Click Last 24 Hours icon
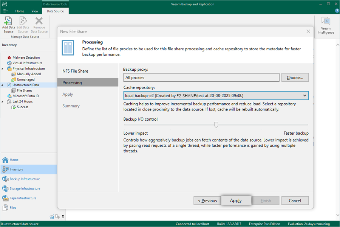Image resolution: width=340 pixels, height=227 pixels. [9, 101]
